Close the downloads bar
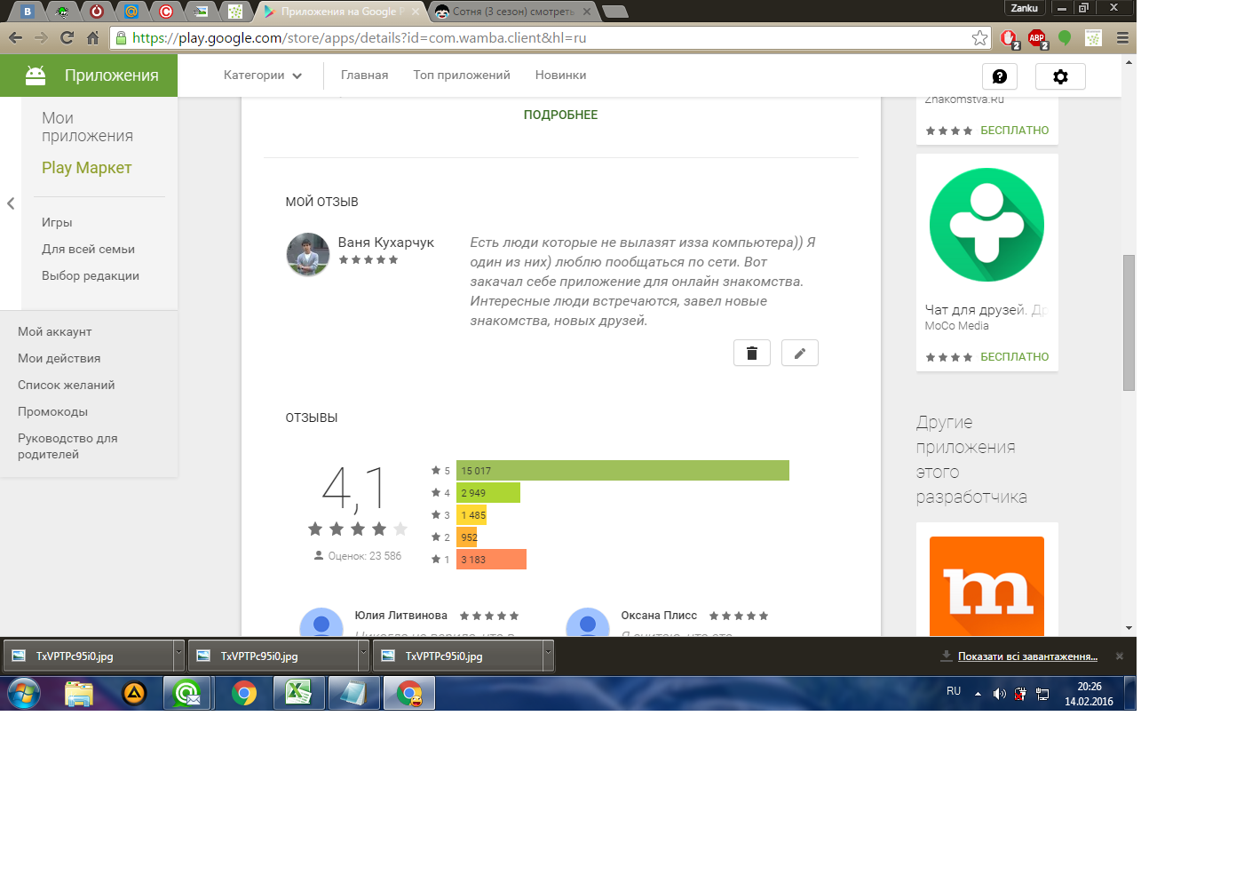 click(x=1120, y=656)
